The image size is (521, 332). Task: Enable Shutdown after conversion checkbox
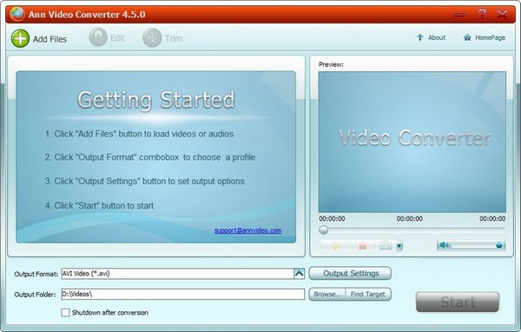pos(65,312)
